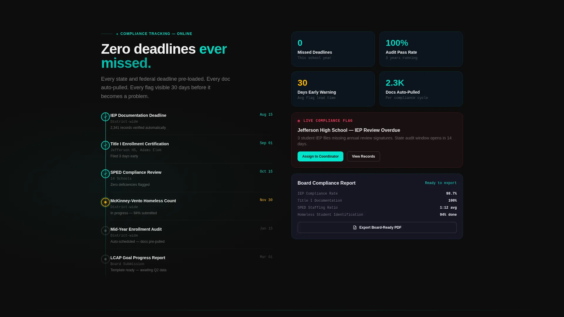Select Mid-Year Enrollment Audit title
The width and height of the screenshot is (564, 317).
[x=136, y=229]
